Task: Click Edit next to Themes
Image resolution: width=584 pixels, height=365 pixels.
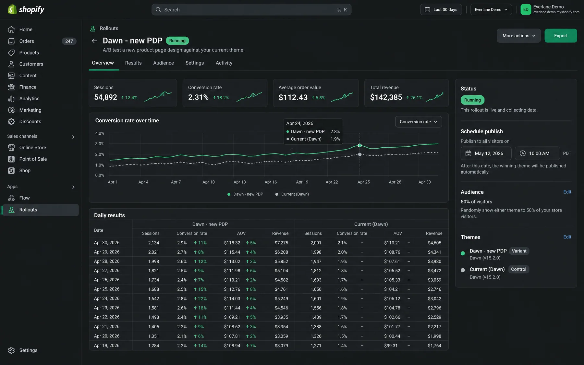Action: [567, 237]
